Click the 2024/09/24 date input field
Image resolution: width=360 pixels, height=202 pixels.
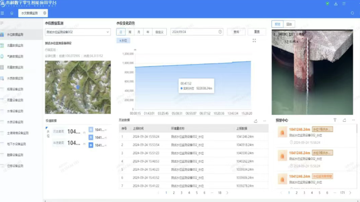pos(197,32)
